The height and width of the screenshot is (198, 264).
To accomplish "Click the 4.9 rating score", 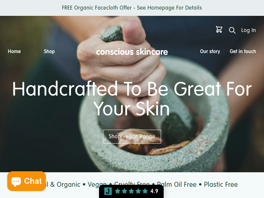I will 154,191.
